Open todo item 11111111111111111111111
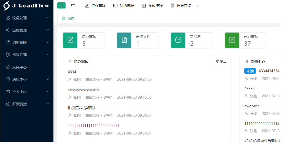 pyautogui.click(x=94, y=126)
